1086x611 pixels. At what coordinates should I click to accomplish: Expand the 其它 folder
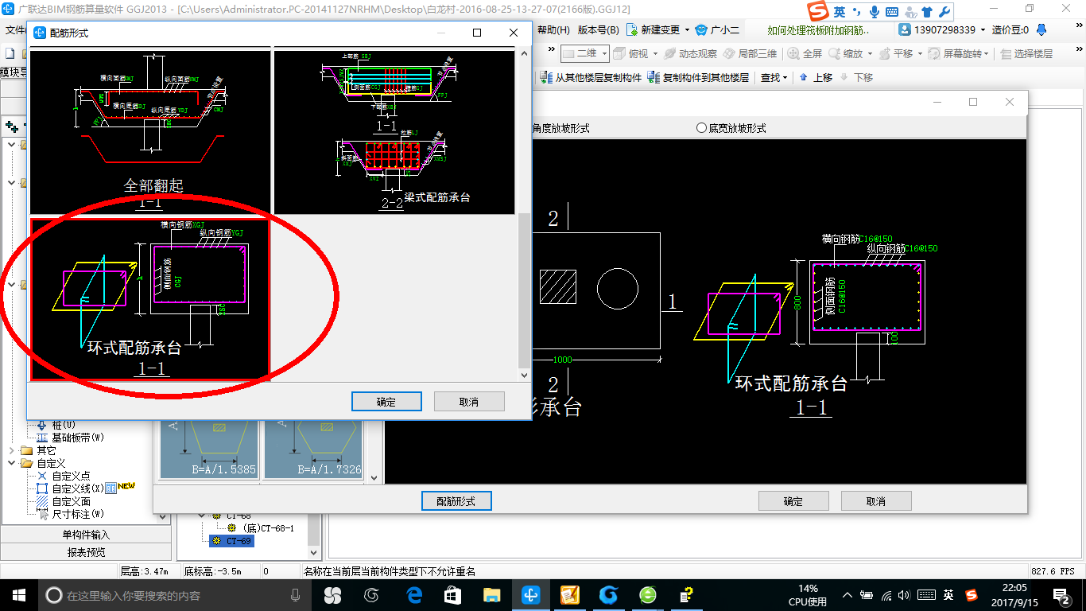coord(12,450)
